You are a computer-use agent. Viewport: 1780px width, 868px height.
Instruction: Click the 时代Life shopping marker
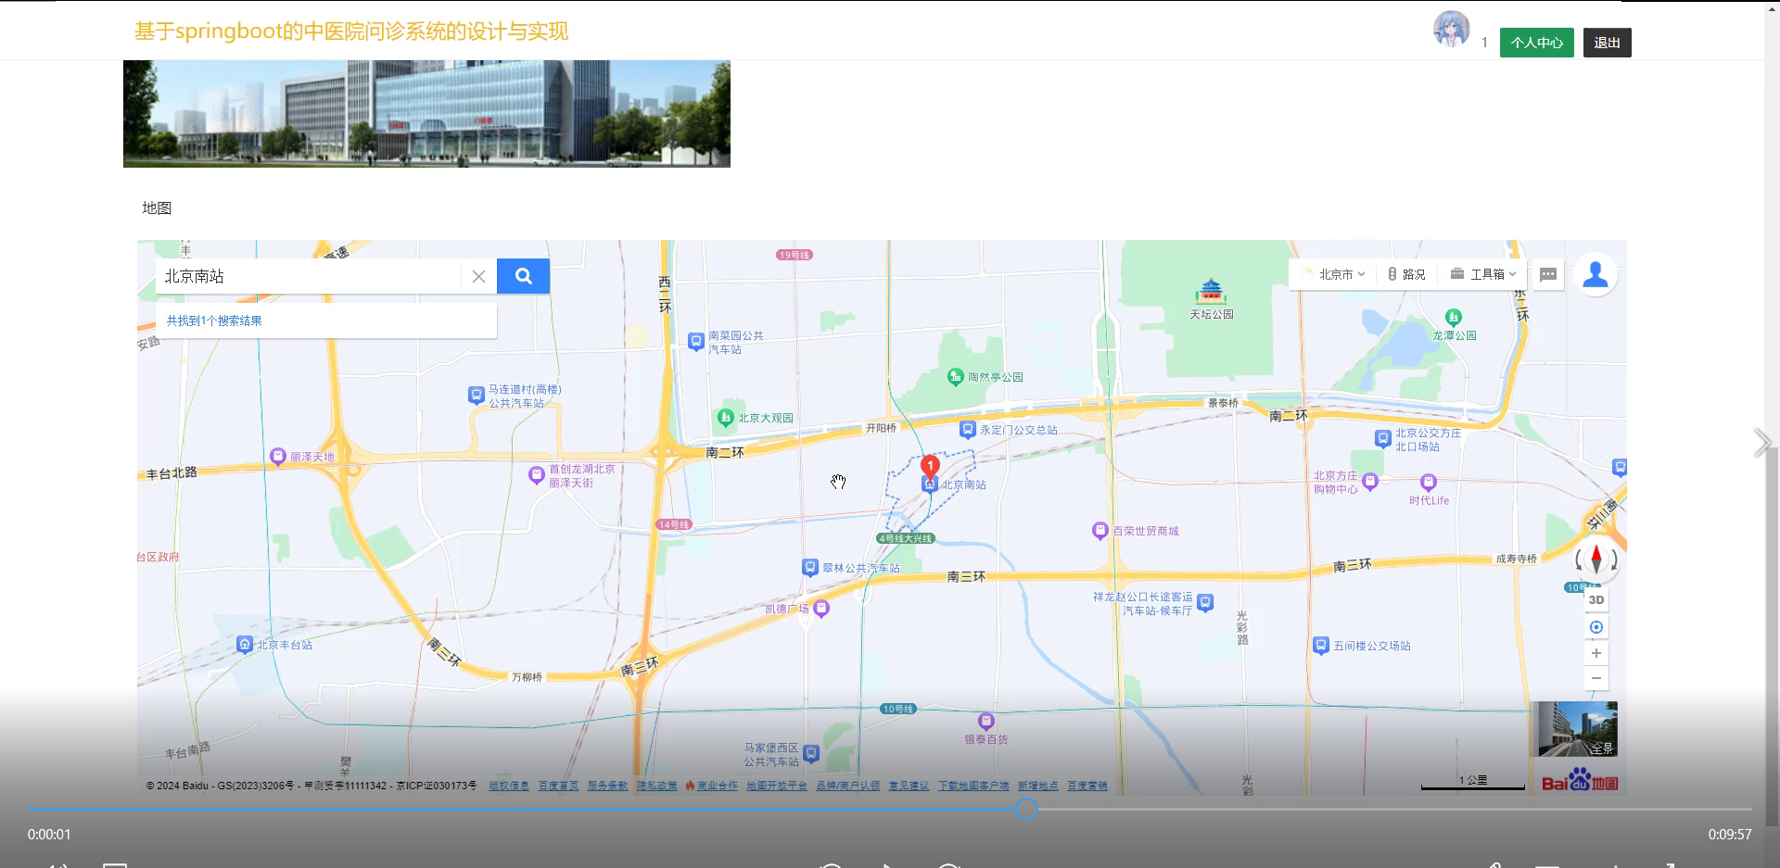[1429, 483]
